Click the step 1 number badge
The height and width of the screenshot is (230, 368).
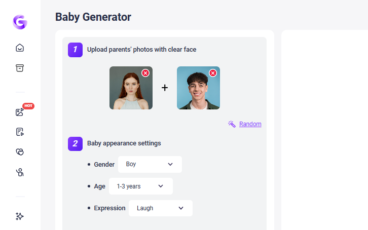click(x=75, y=50)
